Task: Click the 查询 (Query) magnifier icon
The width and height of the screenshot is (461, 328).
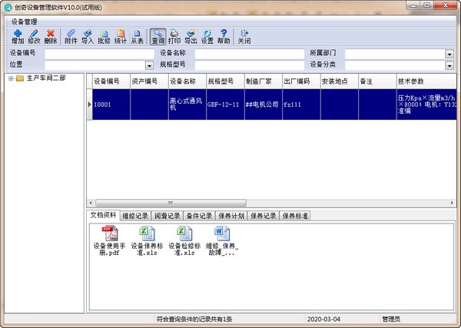Action: point(158,35)
